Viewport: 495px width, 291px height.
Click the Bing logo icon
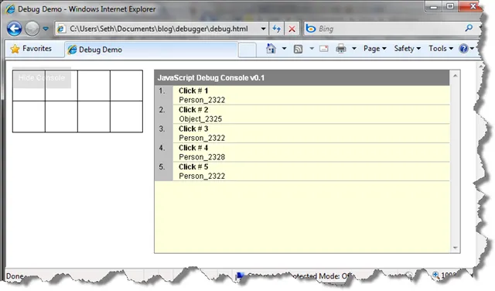[311, 29]
